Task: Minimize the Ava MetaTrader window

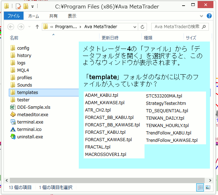Action: (x=184, y=6)
